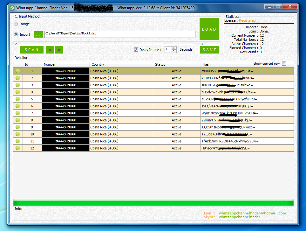
Task: Click the delay interval value field
Action: (168, 49)
